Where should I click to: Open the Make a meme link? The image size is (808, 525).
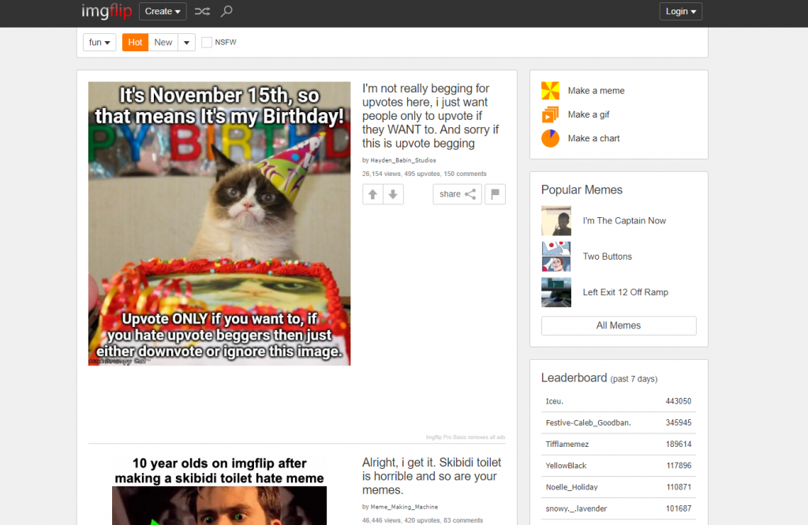click(x=597, y=91)
